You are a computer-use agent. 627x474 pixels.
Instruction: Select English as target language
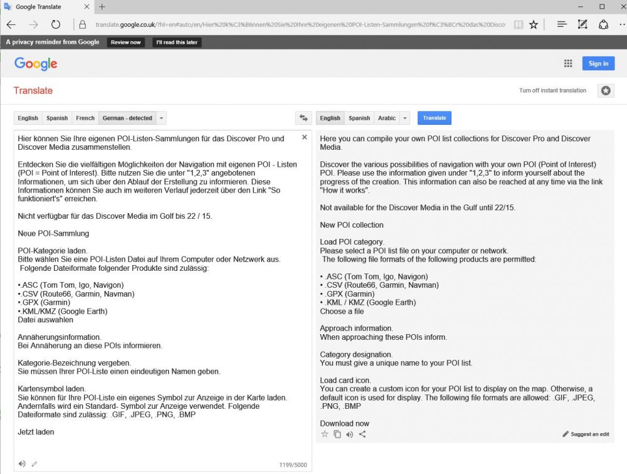(x=330, y=118)
